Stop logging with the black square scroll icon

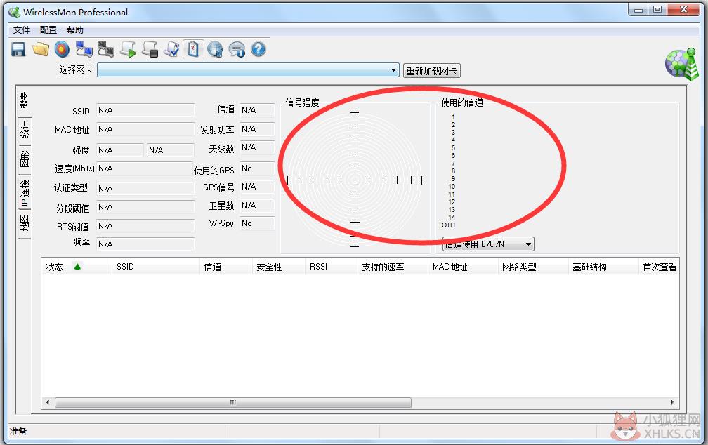click(x=150, y=49)
